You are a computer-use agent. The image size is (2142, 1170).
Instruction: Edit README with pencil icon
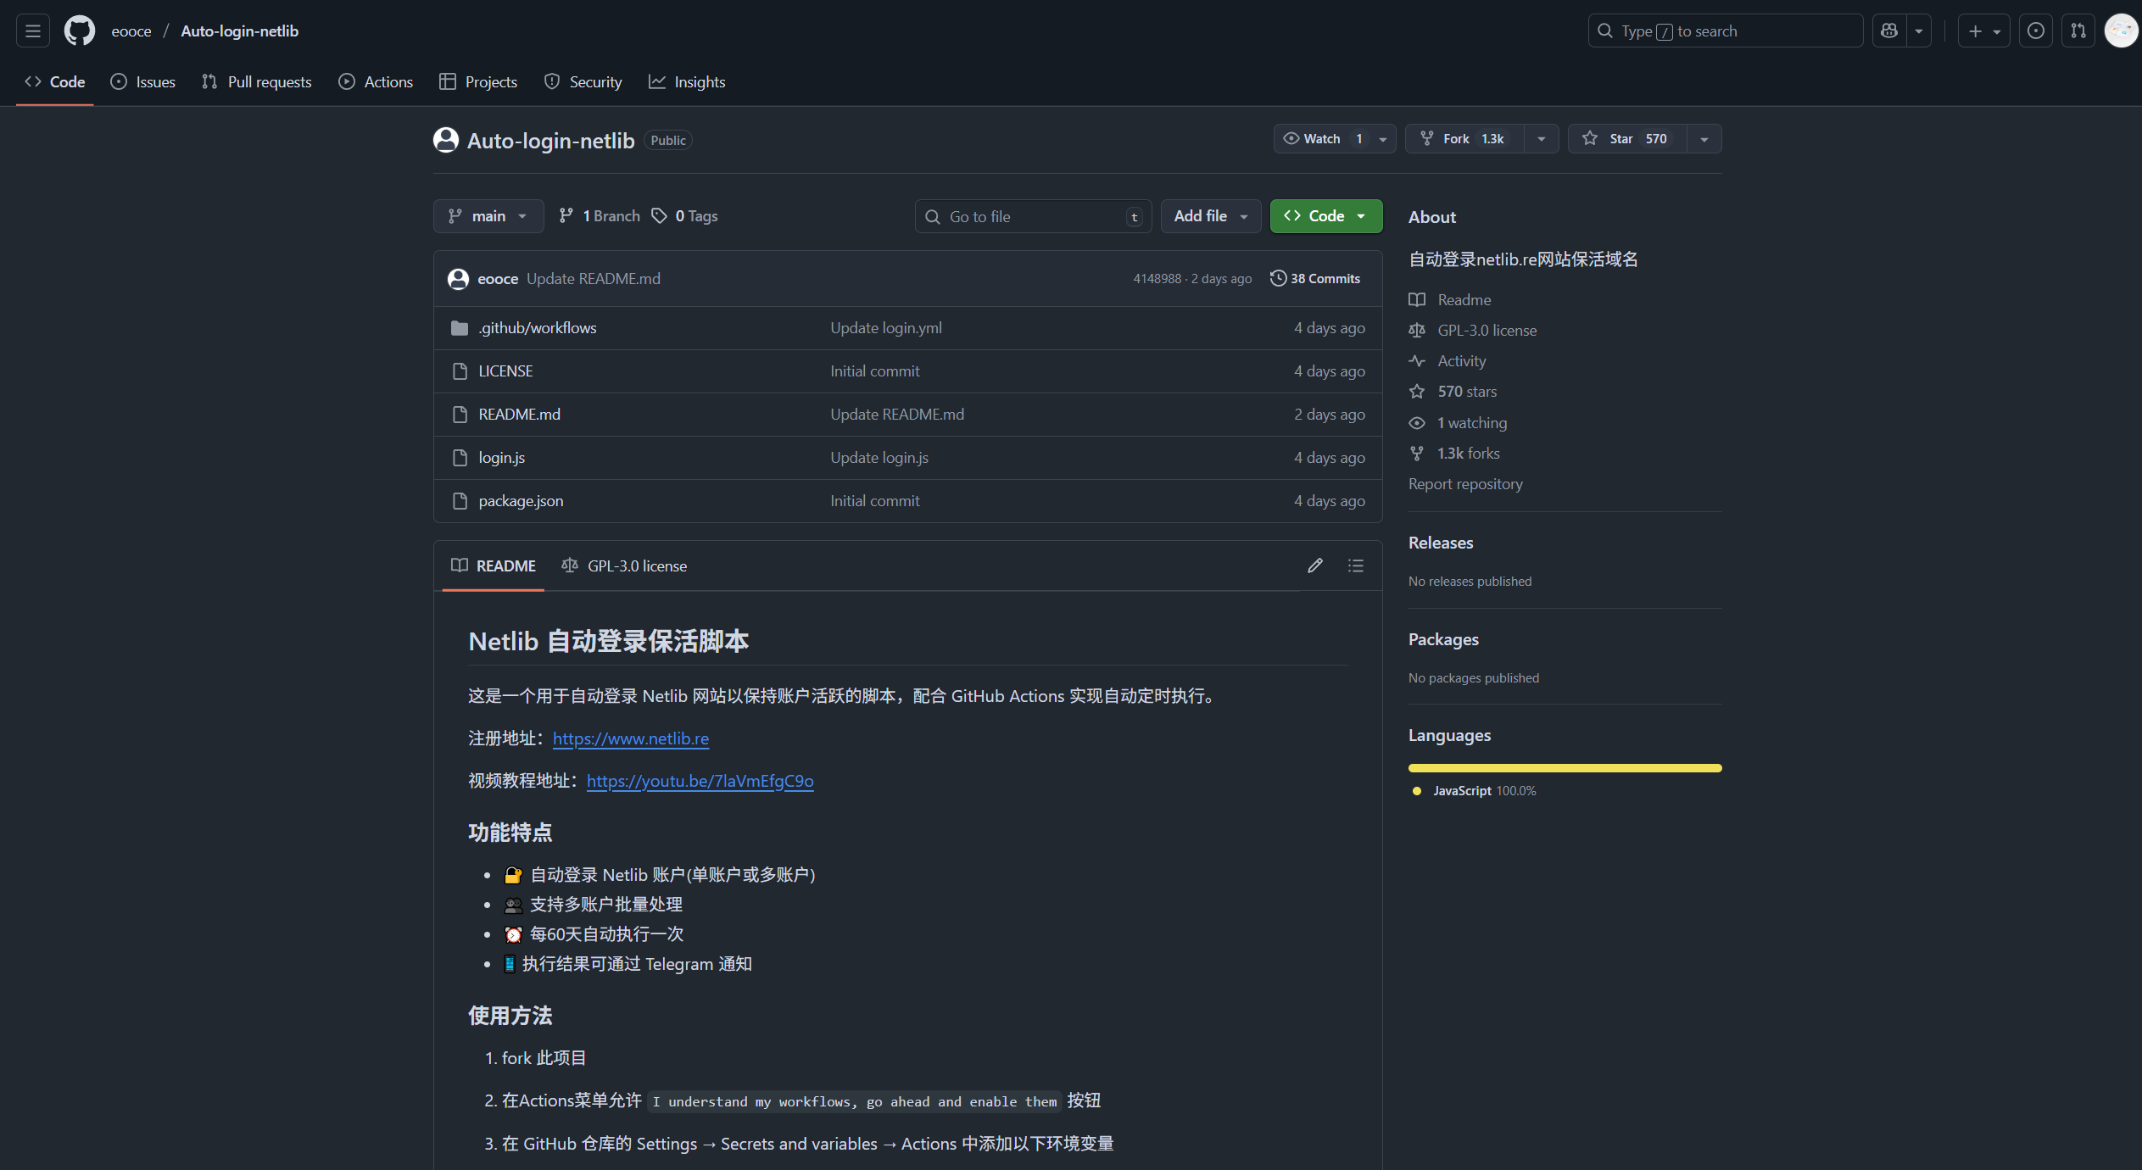click(x=1314, y=565)
